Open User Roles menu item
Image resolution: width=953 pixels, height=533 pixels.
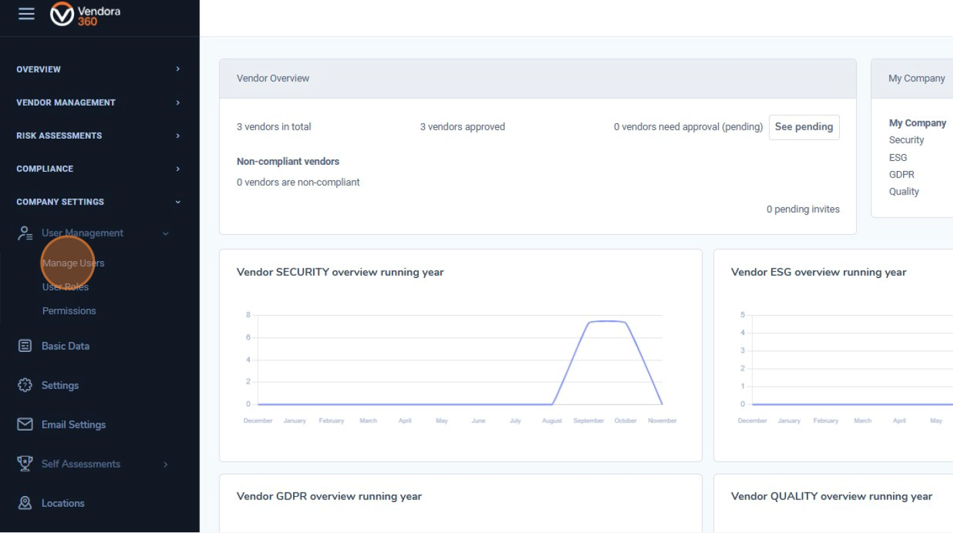(65, 287)
